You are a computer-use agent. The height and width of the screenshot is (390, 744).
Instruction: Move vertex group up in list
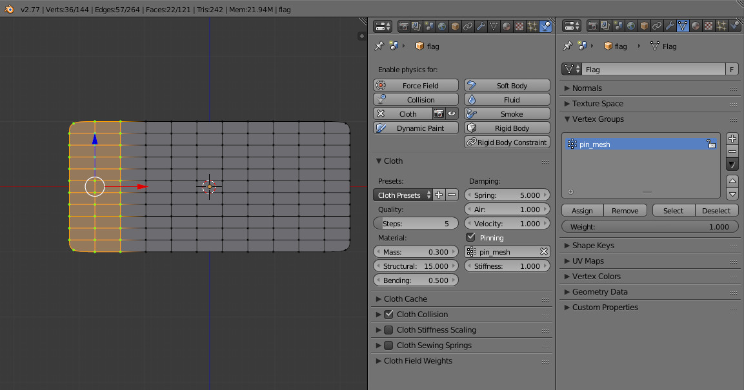tap(732, 181)
